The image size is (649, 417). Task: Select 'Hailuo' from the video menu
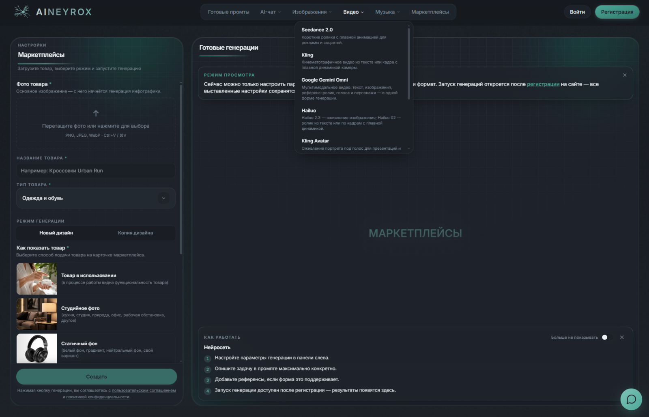[351, 119]
